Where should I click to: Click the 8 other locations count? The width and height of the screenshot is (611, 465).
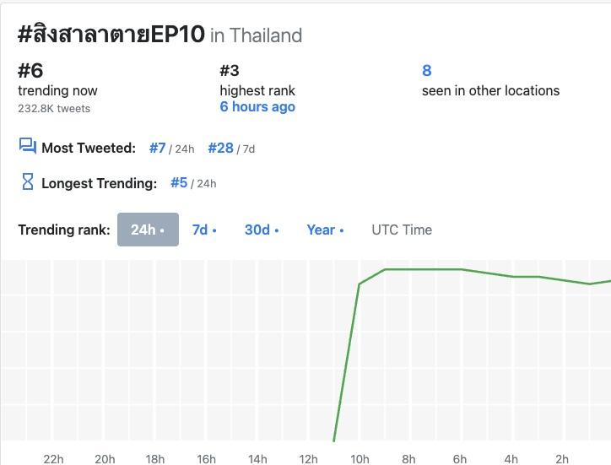pyautogui.click(x=427, y=71)
